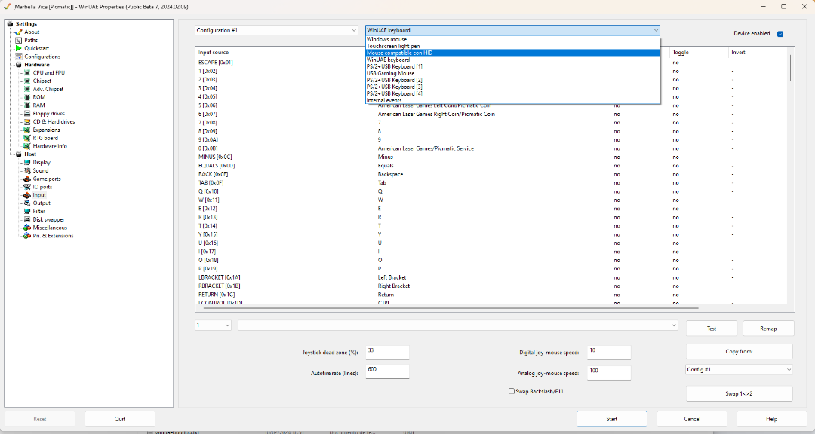Select the Sound icon in Host
The image size is (815, 434).
click(27, 170)
